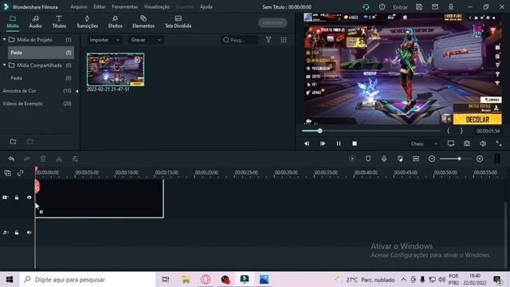This screenshot has height=287, width=510.
Task: Click the Exportar button
Action: point(273,23)
